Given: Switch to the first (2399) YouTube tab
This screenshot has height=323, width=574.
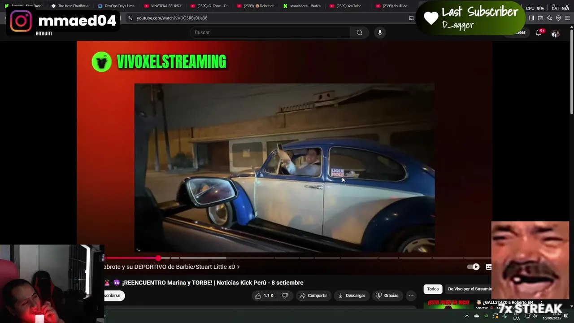Looking at the screenshot, I should 348,6.
